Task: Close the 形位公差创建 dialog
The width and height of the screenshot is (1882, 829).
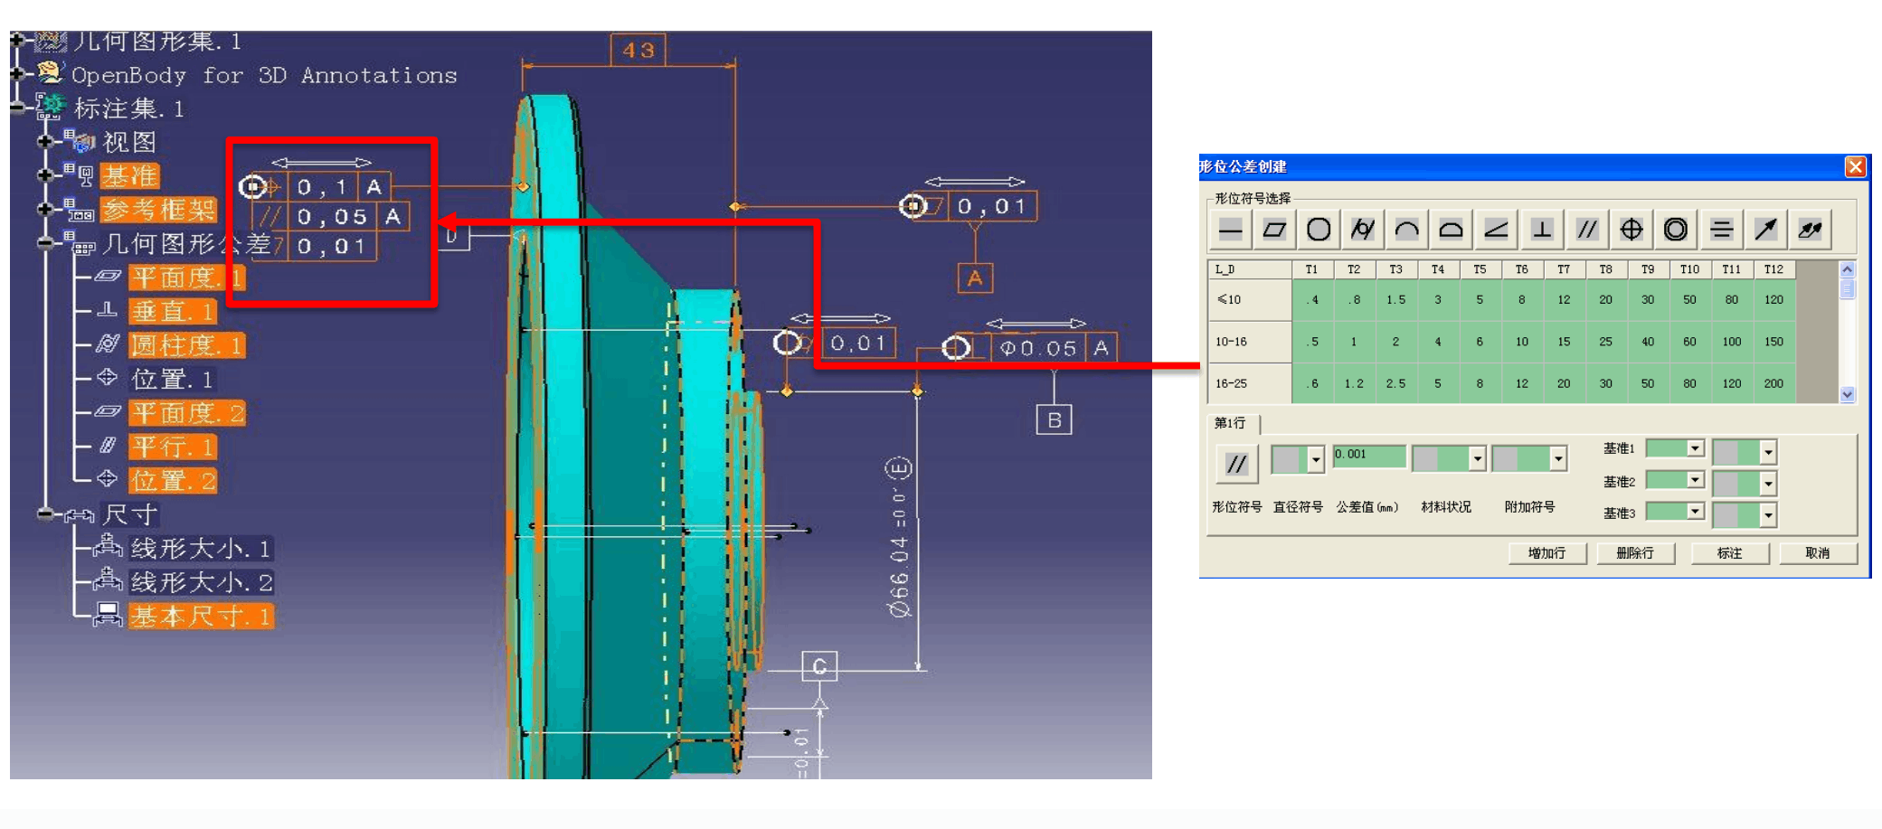Action: 1855,166
